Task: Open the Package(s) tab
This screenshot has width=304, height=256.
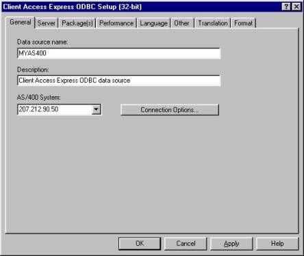Action: [x=77, y=23]
